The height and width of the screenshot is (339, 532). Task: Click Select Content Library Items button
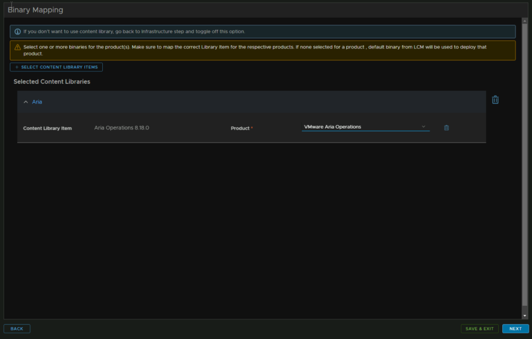click(x=56, y=67)
